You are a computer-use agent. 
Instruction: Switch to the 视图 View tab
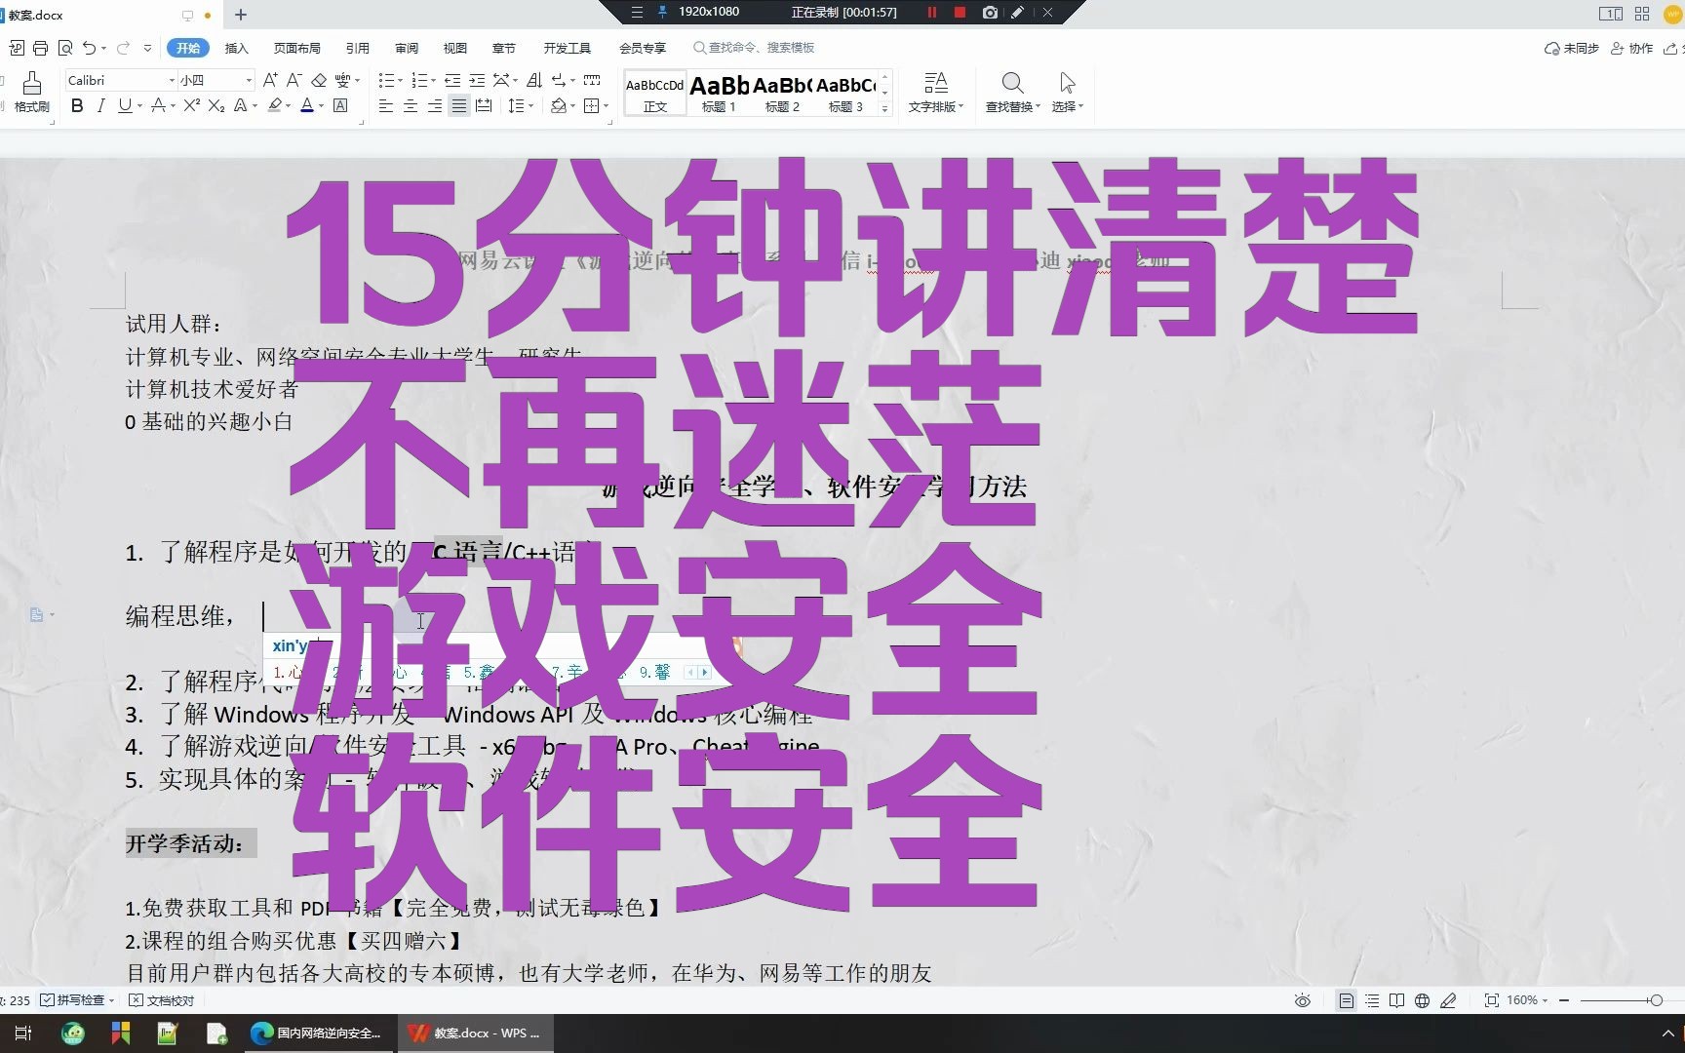454,48
